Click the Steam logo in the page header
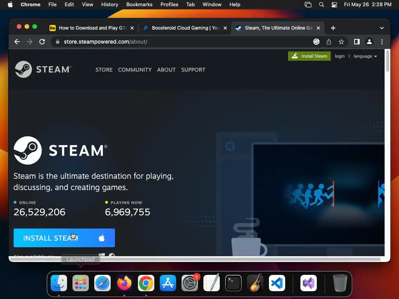 click(x=43, y=69)
